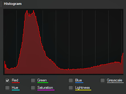Tick the Greyscale checkbox

102,80
